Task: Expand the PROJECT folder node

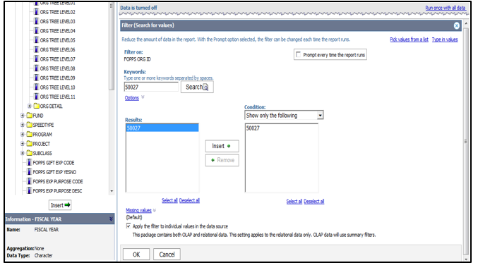Action: click(23, 144)
